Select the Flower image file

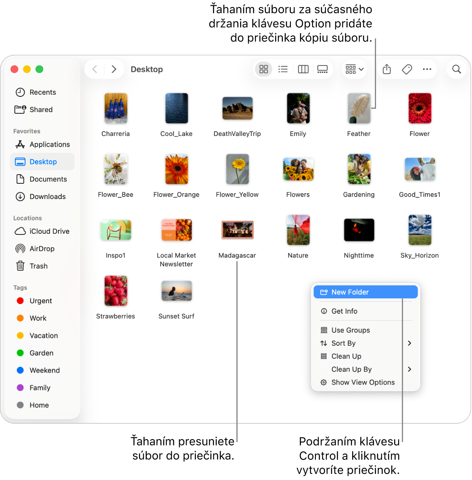click(420, 108)
